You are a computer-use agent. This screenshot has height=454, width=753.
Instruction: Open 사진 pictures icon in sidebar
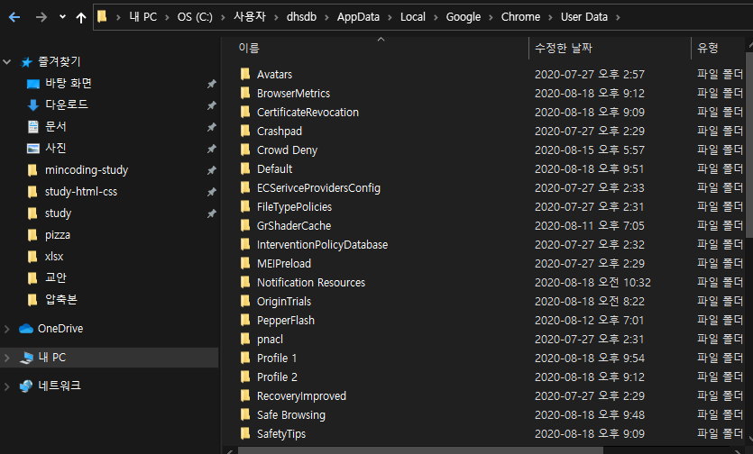[33, 149]
